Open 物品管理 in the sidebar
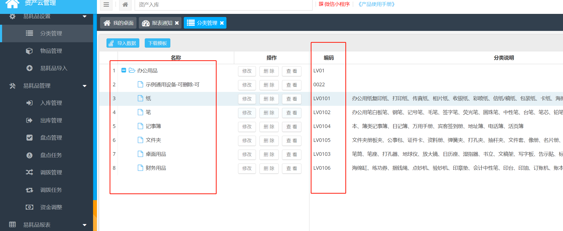This screenshot has height=231, width=563. pos(47,51)
